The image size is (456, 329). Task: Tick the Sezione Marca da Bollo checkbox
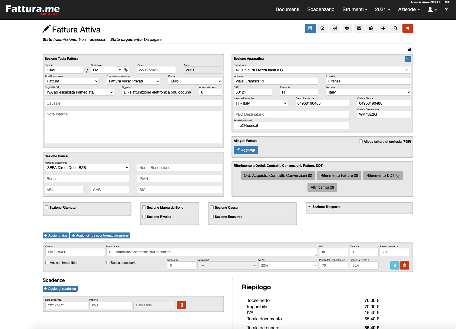(x=144, y=207)
